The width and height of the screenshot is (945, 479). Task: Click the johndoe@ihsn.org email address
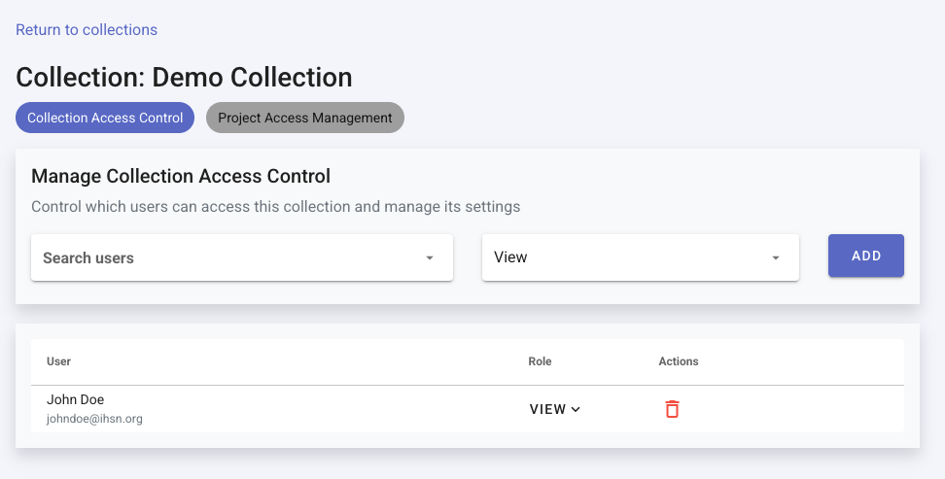pyautogui.click(x=94, y=419)
